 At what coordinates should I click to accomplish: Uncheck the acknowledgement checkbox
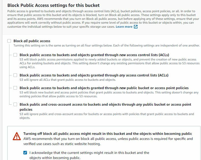25,153
